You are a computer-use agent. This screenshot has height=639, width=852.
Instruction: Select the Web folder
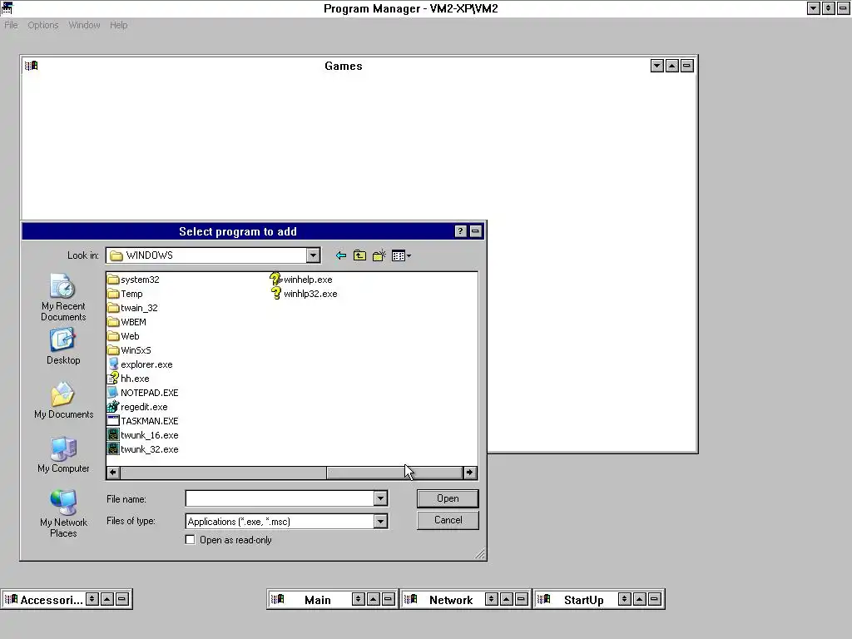pos(123,336)
